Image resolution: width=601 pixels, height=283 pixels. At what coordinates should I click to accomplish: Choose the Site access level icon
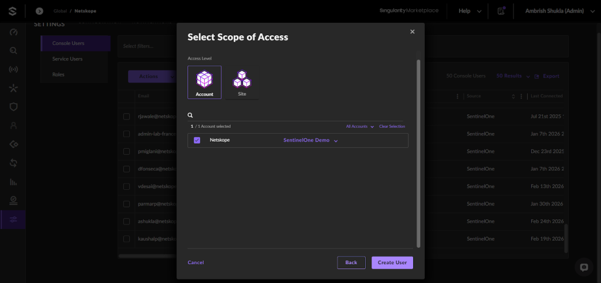click(242, 82)
